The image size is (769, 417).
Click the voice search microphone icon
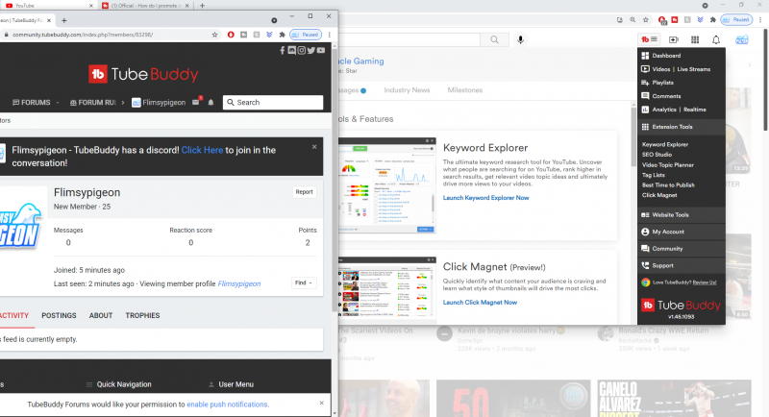pyautogui.click(x=521, y=39)
